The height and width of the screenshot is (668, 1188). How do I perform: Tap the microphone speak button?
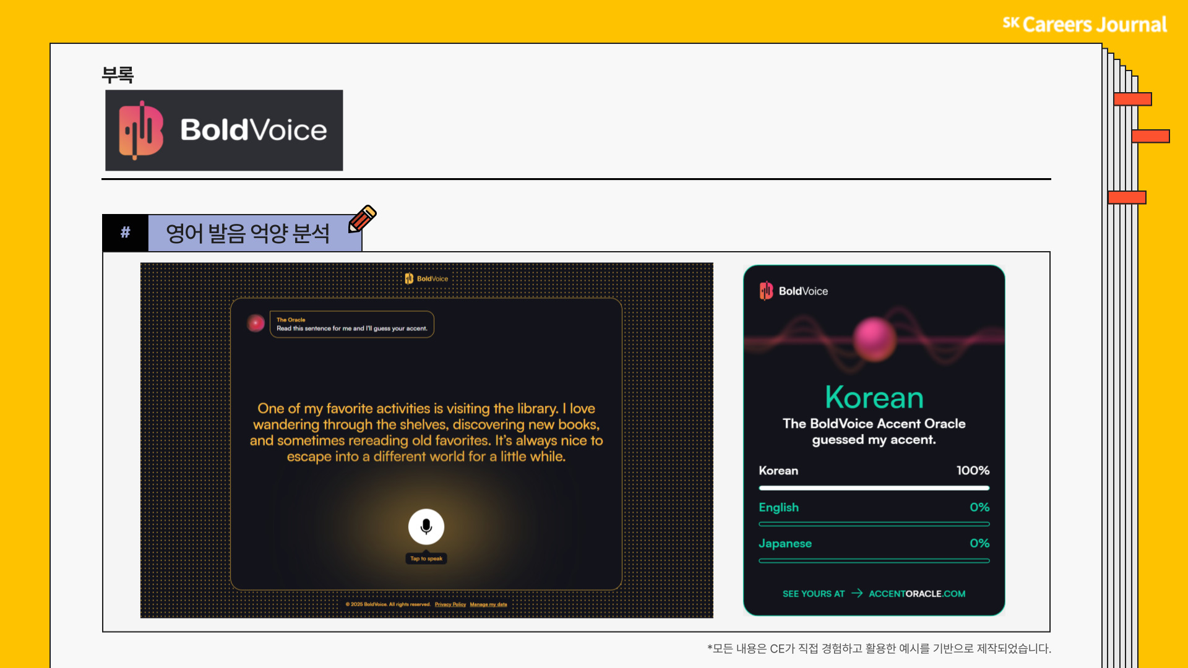pos(426,526)
